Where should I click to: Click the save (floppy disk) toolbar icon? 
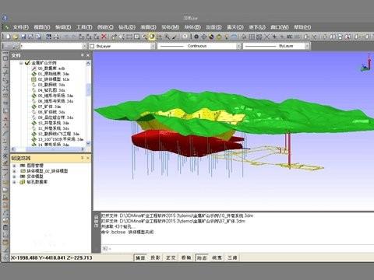[23, 37]
